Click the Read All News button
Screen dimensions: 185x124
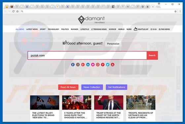[68, 87]
